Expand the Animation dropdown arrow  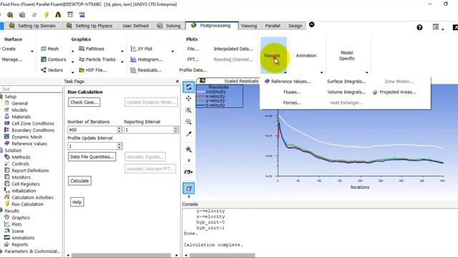321,72
